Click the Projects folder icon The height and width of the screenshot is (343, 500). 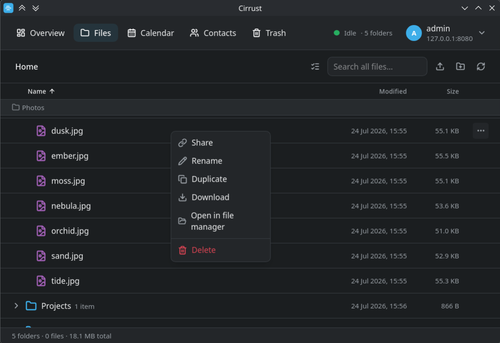[x=31, y=306]
